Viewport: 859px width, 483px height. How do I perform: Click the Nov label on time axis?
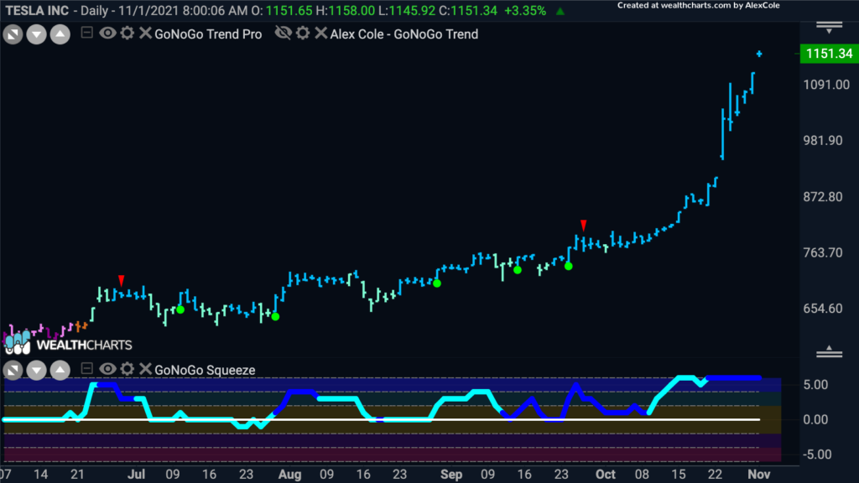pyautogui.click(x=758, y=475)
